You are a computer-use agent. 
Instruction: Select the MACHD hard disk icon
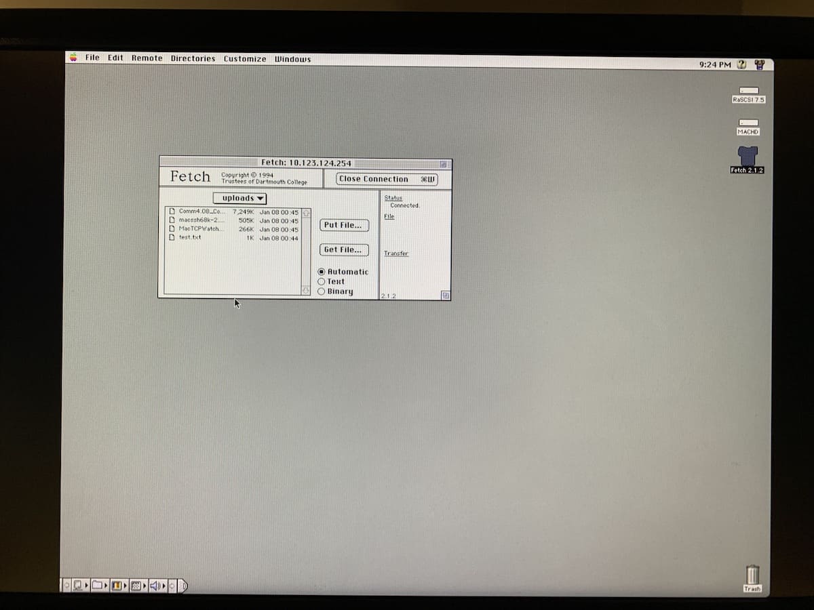[x=748, y=122]
